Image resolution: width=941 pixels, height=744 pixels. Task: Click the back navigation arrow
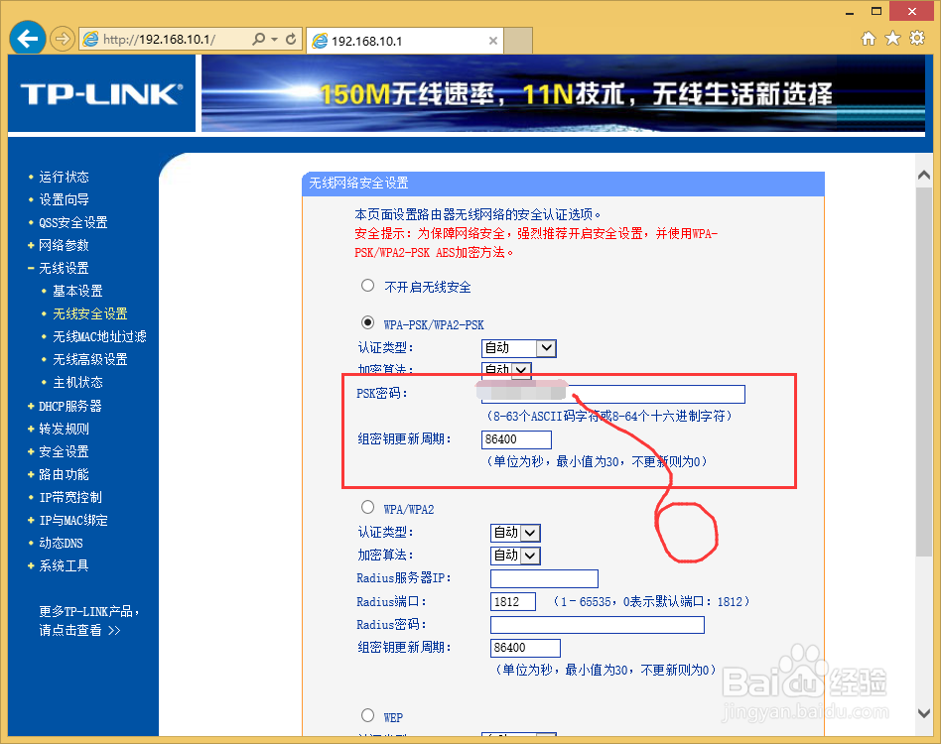tap(27, 38)
